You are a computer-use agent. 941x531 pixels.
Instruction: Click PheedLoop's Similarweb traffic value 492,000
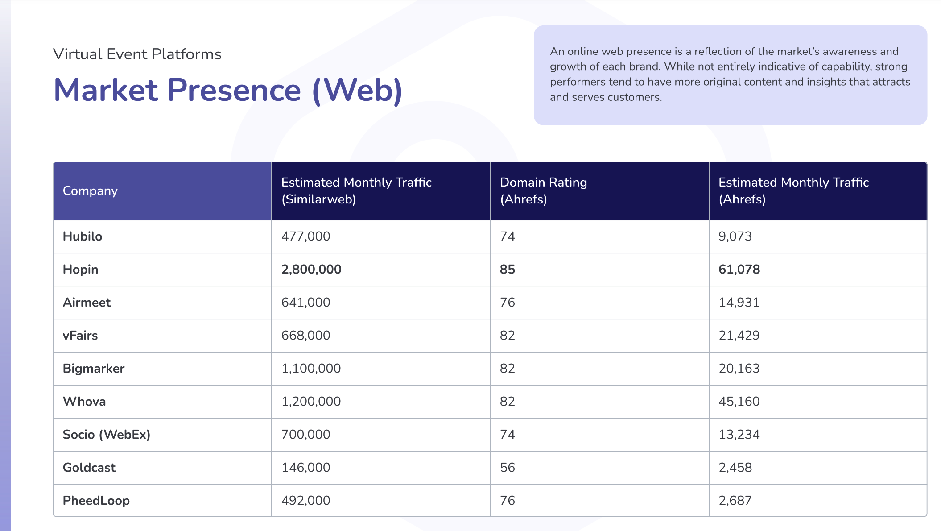(306, 501)
